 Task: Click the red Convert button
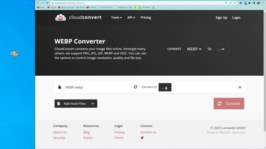pos(229,103)
